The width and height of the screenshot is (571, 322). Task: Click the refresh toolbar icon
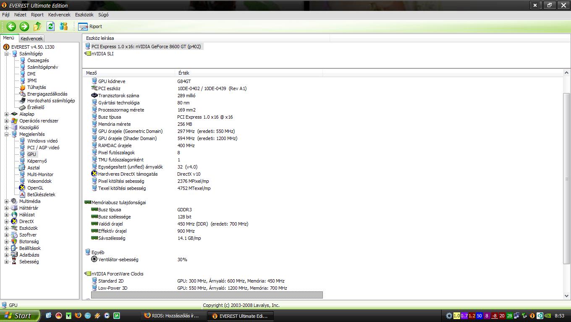point(51,26)
